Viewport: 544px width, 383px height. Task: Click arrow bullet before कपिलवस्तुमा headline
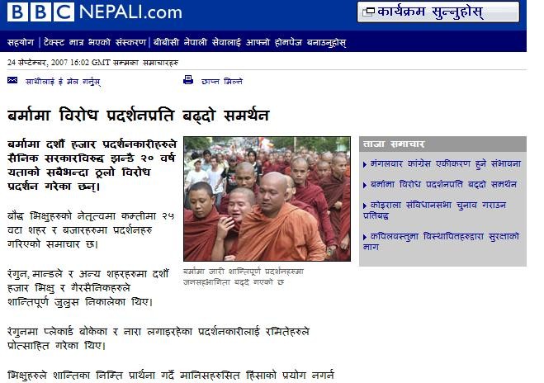pos(365,237)
